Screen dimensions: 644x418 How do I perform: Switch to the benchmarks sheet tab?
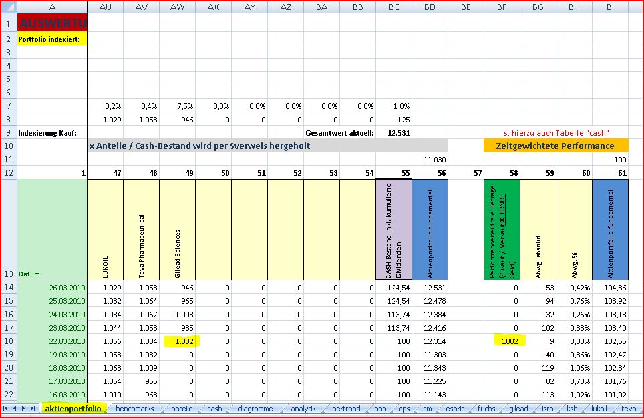click(x=135, y=408)
